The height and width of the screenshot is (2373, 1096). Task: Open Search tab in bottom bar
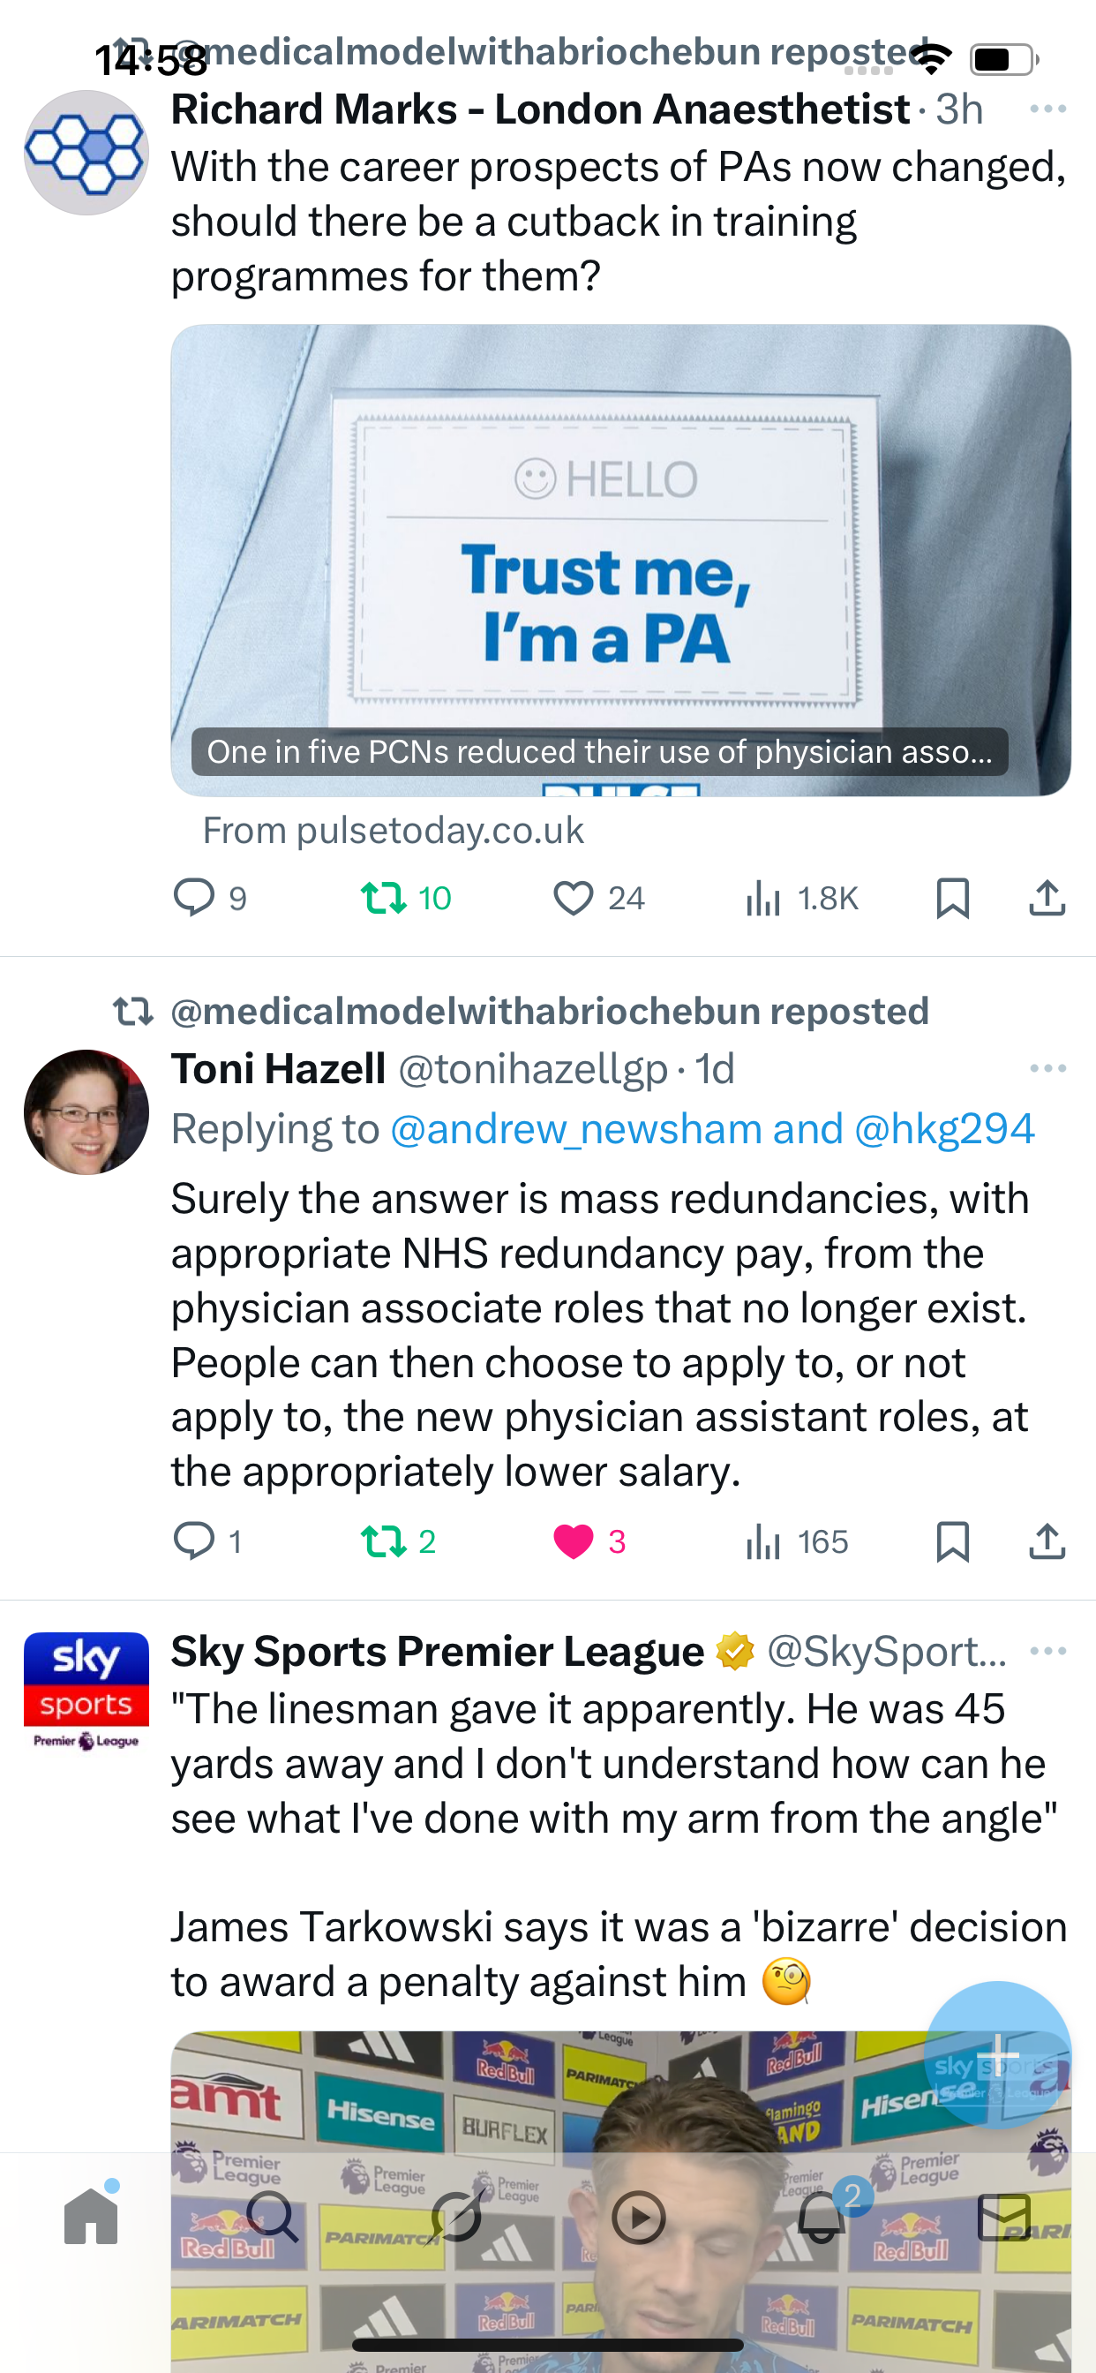[273, 2217]
